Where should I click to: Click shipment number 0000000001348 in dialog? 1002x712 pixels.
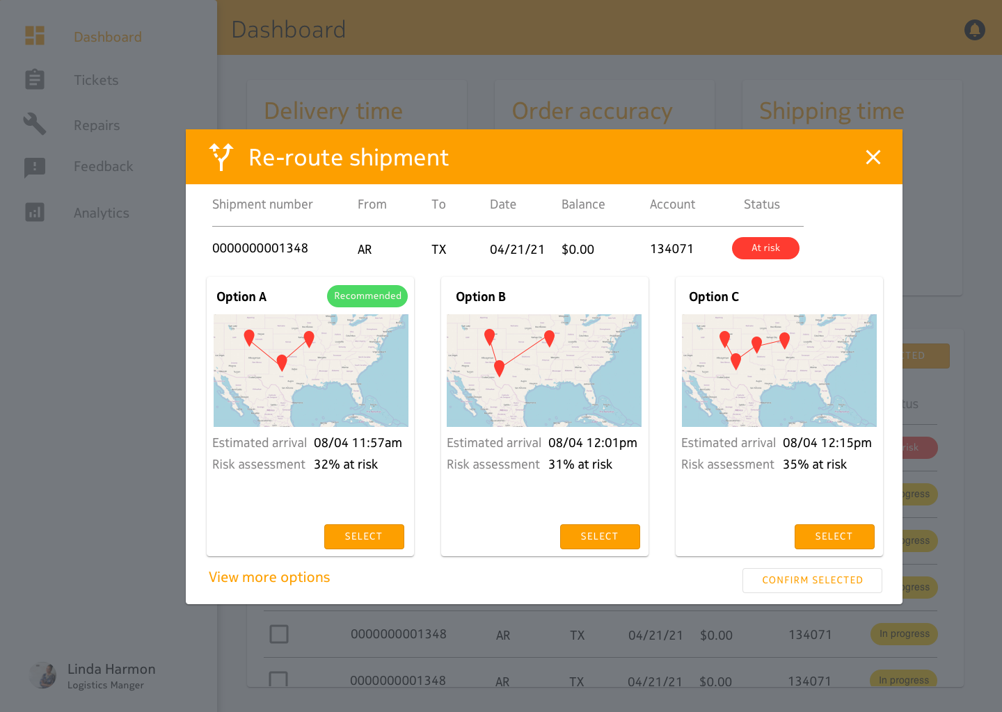click(260, 248)
